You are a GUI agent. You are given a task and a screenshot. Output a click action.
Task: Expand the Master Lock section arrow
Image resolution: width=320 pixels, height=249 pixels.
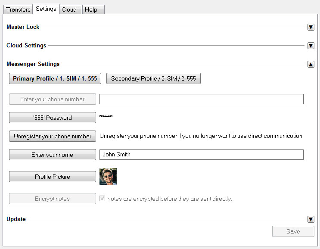(x=311, y=27)
